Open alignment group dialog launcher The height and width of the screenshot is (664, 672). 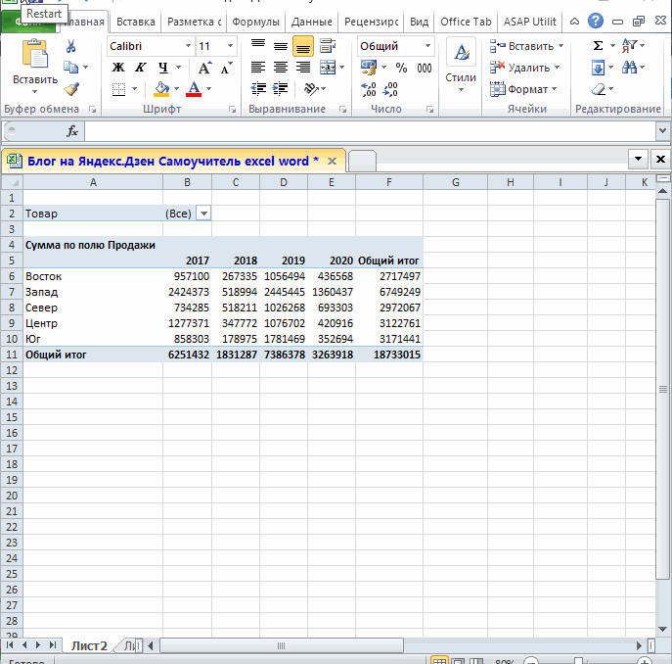[343, 110]
